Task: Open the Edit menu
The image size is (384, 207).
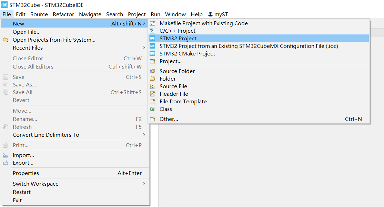Action: point(21,14)
